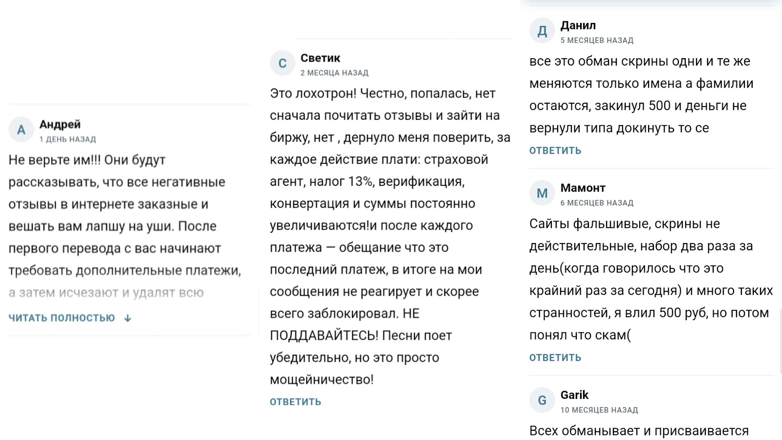
Task: Click '10 месяцев назад' timestamp on Garik's comment
Action: [x=599, y=410]
